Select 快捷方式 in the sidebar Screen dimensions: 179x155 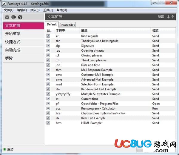(x=23, y=42)
